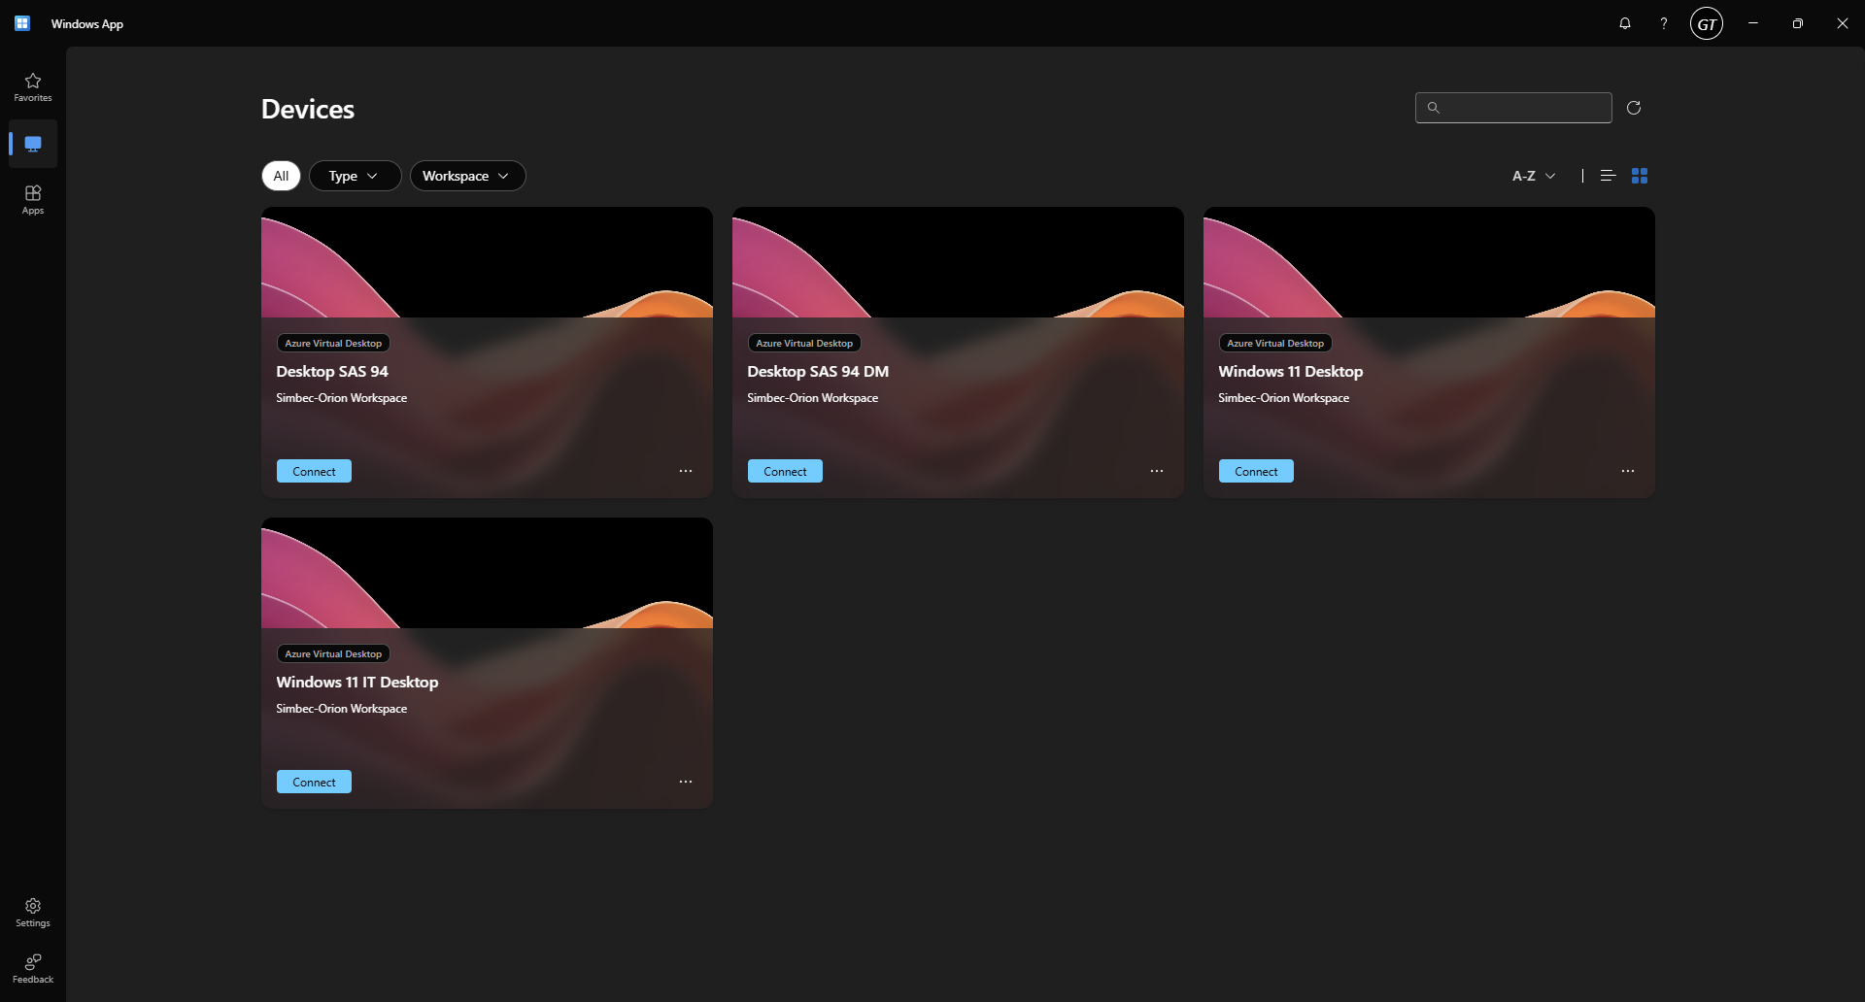Select the All filter pill
1865x1002 pixels.
tap(281, 176)
